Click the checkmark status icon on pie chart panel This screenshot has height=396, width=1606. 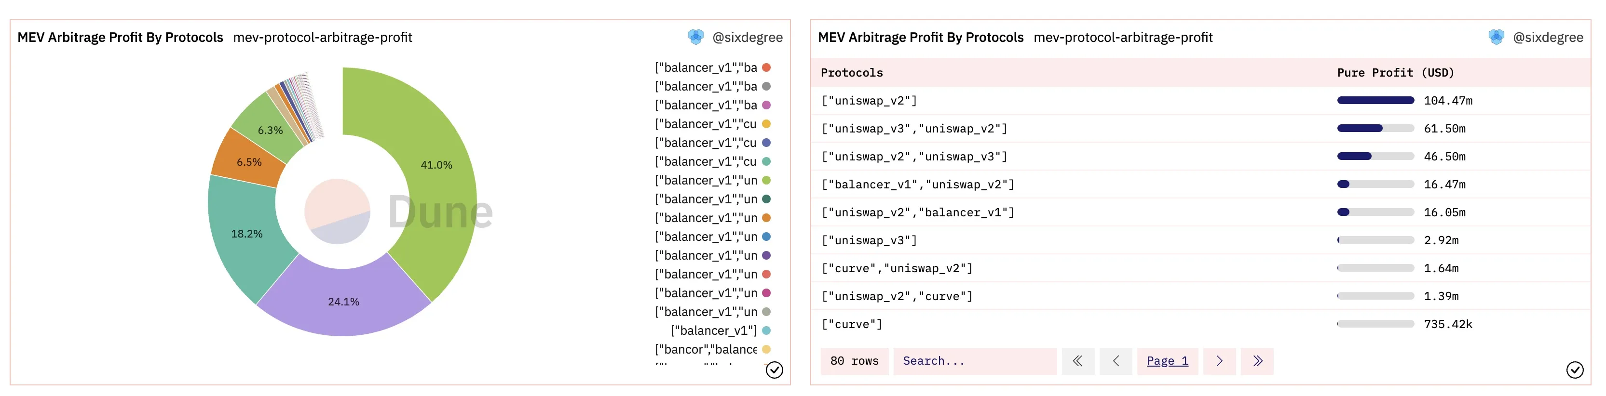pos(774,370)
